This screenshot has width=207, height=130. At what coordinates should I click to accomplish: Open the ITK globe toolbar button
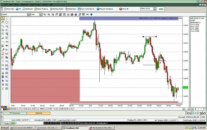coord(18,9)
